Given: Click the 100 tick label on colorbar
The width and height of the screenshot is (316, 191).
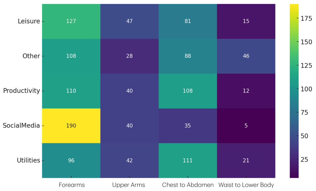Looking at the screenshot, I should (x=306, y=89).
